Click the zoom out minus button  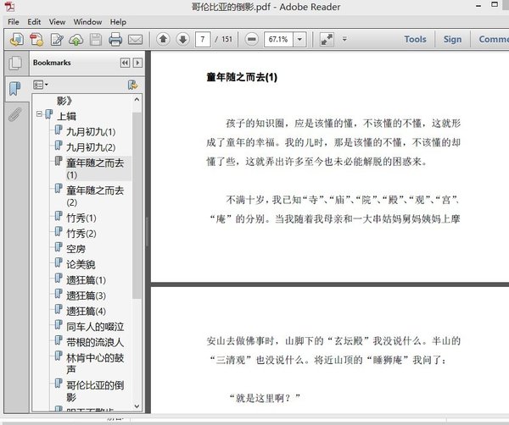tap(252, 39)
